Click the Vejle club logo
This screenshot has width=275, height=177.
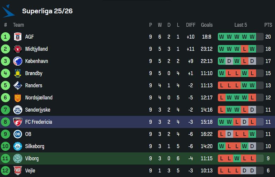tap(18, 170)
